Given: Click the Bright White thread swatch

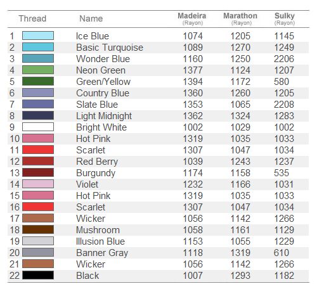Looking at the screenshot, I should pos(38,127).
